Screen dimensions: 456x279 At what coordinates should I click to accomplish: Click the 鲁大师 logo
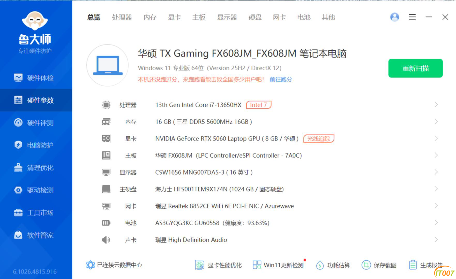(35, 32)
